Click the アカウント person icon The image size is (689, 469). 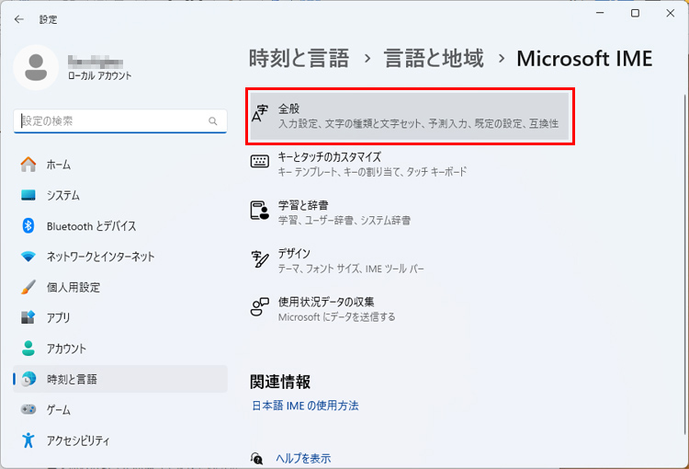pyautogui.click(x=28, y=348)
